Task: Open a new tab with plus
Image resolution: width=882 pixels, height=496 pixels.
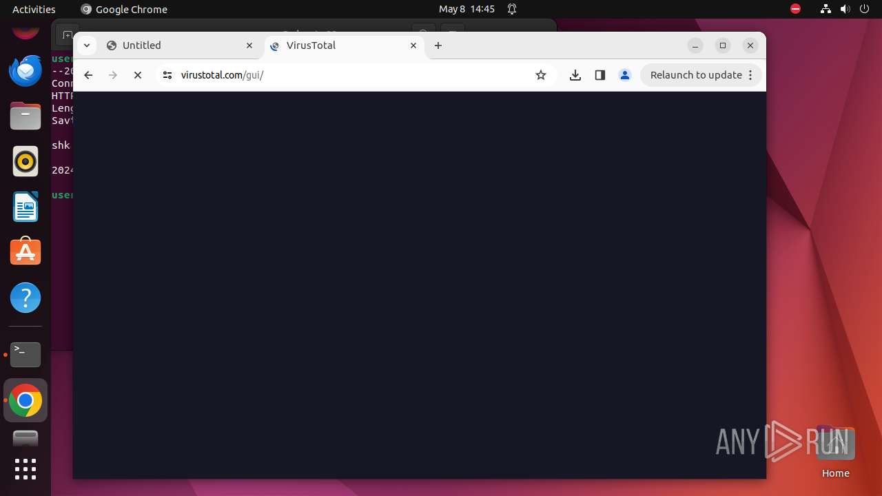Action: (x=438, y=45)
